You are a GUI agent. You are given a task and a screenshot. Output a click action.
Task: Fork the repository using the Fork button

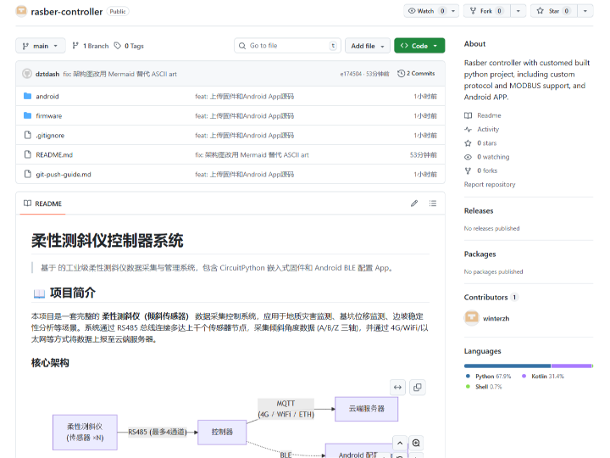tap(486, 11)
